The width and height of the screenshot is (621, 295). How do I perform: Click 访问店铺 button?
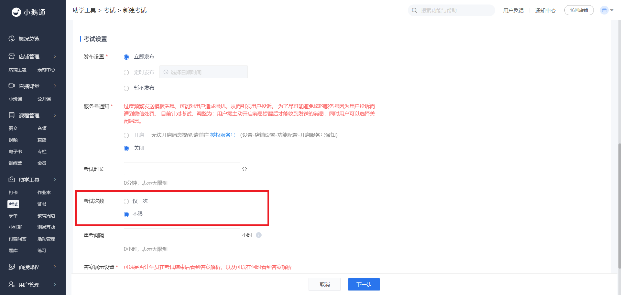tap(579, 10)
